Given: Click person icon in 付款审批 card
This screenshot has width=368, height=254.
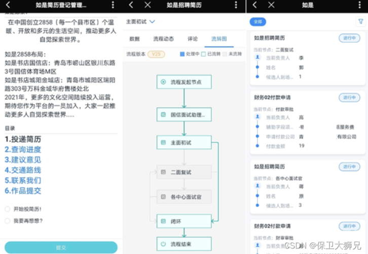Looking at the screenshot, I should click(257, 117).
